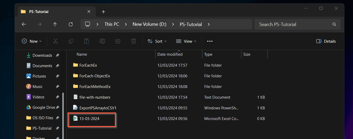Unpin Documents using its pin icon
Viewport: 353px width, 139px height.
57,66
